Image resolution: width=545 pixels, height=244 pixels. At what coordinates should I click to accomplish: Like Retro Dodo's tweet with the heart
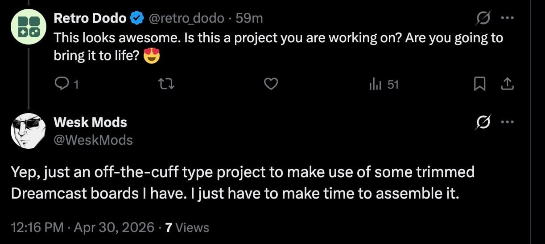pos(271,84)
